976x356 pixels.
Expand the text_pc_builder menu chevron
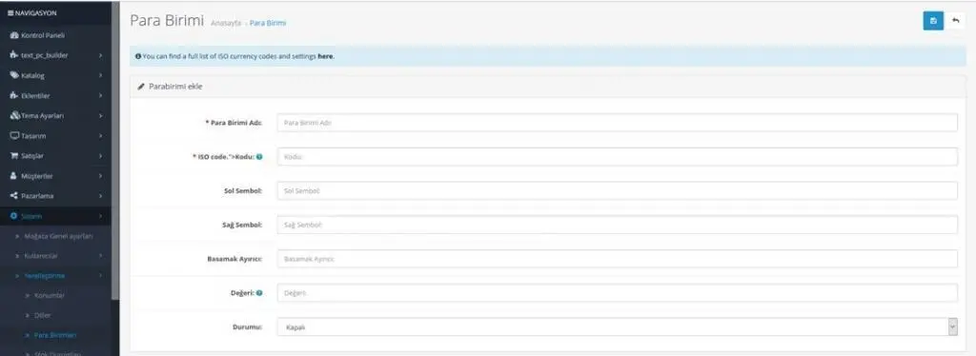pos(100,55)
